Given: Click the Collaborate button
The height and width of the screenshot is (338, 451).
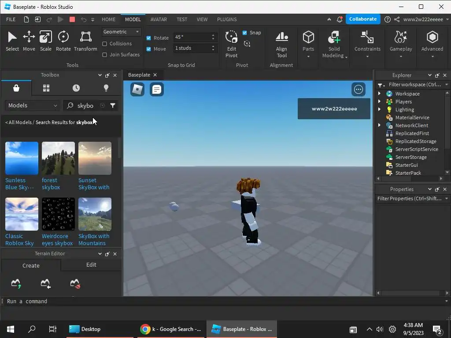Looking at the screenshot, I should 363,19.
